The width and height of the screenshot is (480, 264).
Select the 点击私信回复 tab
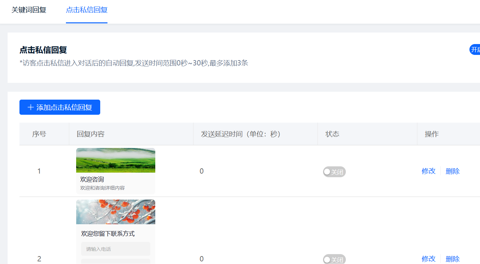pyautogui.click(x=87, y=10)
